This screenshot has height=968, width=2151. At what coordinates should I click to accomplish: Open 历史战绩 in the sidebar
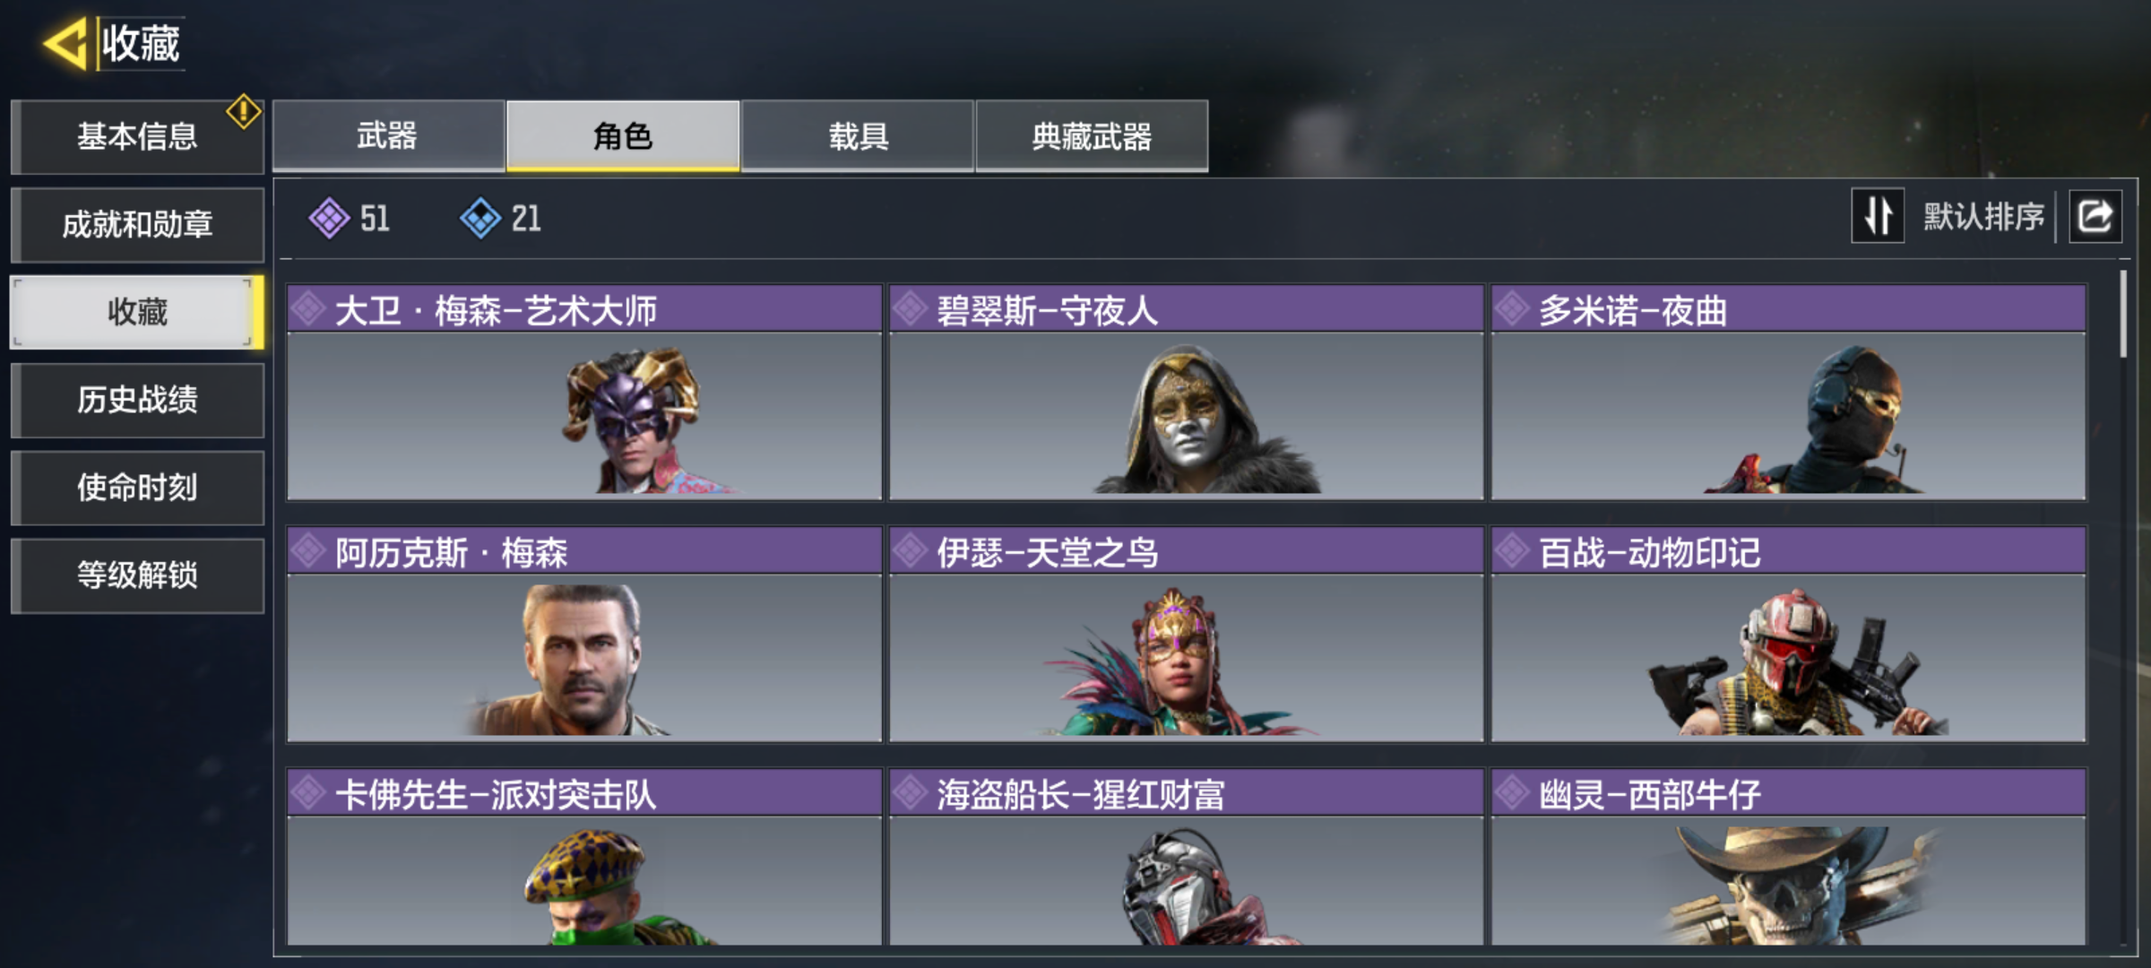coord(137,400)
